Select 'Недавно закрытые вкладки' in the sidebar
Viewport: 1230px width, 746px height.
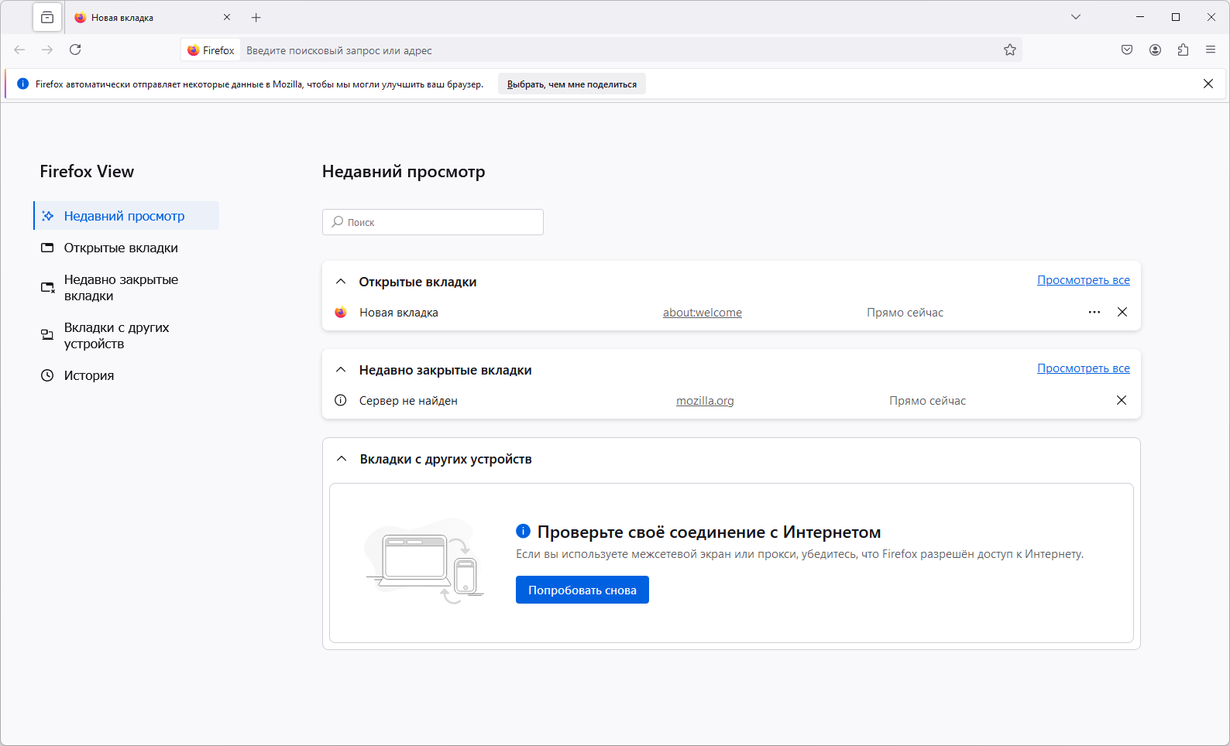pyautogui.click(x=126, y=288)
